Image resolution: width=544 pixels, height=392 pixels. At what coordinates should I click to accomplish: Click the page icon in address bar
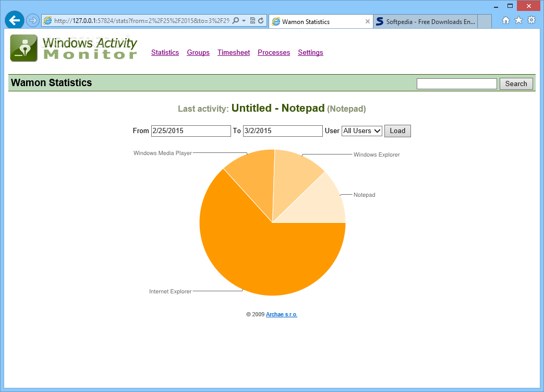click(48, 20)
